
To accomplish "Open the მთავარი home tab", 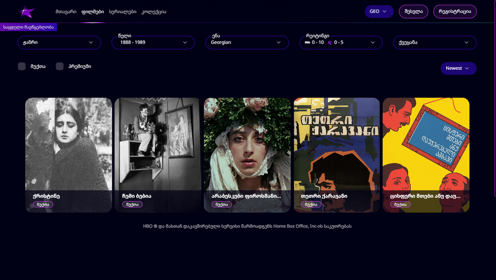I will (x=66, y=12).
